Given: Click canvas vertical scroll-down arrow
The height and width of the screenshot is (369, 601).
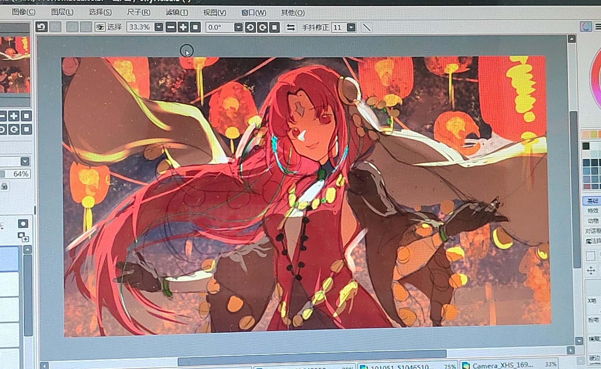Looking at the screenshot, I should pos(579,340).
